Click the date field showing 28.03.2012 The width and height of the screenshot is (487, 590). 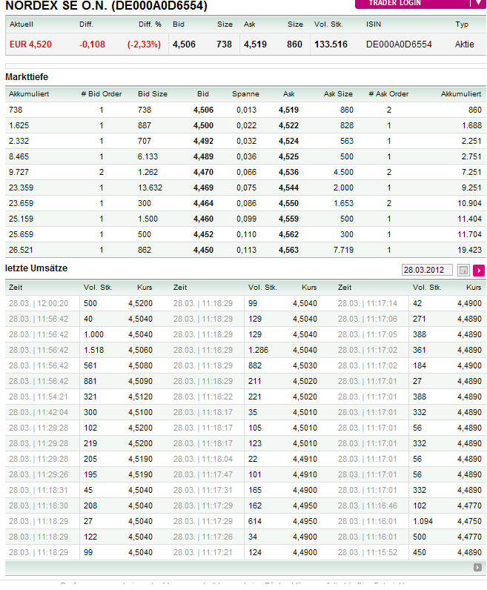click(427, 271)
